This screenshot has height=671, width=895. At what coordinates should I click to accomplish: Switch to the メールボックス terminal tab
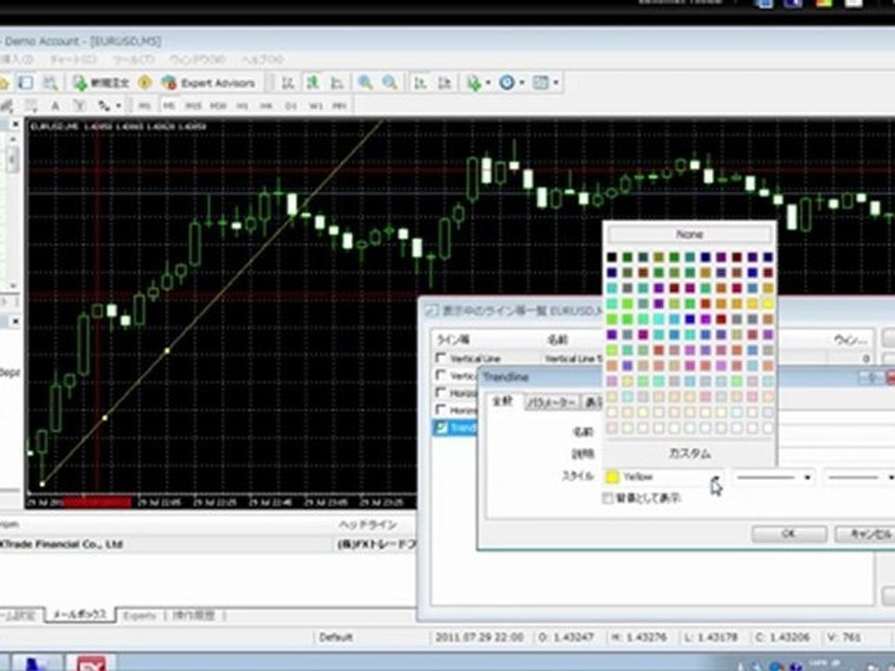pyautogui.click(x=80, y=615)
